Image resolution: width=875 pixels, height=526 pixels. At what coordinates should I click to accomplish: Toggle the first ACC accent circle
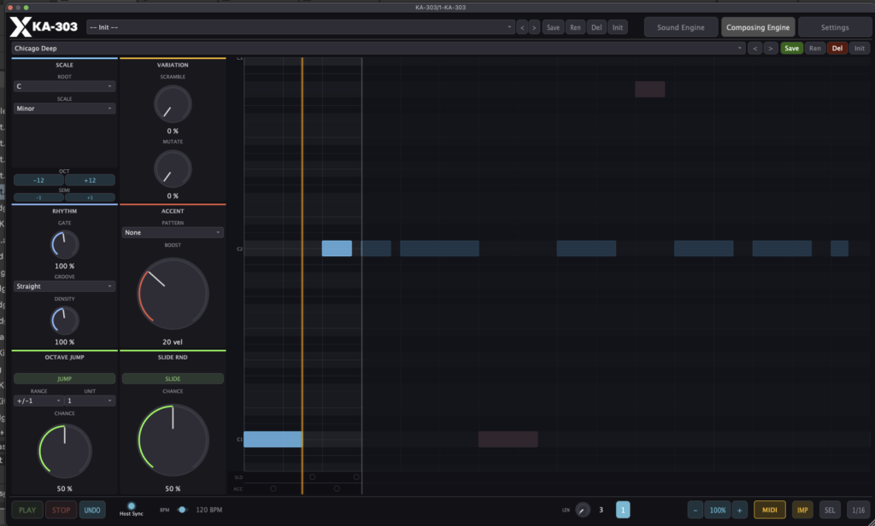[x=273, y=488]
